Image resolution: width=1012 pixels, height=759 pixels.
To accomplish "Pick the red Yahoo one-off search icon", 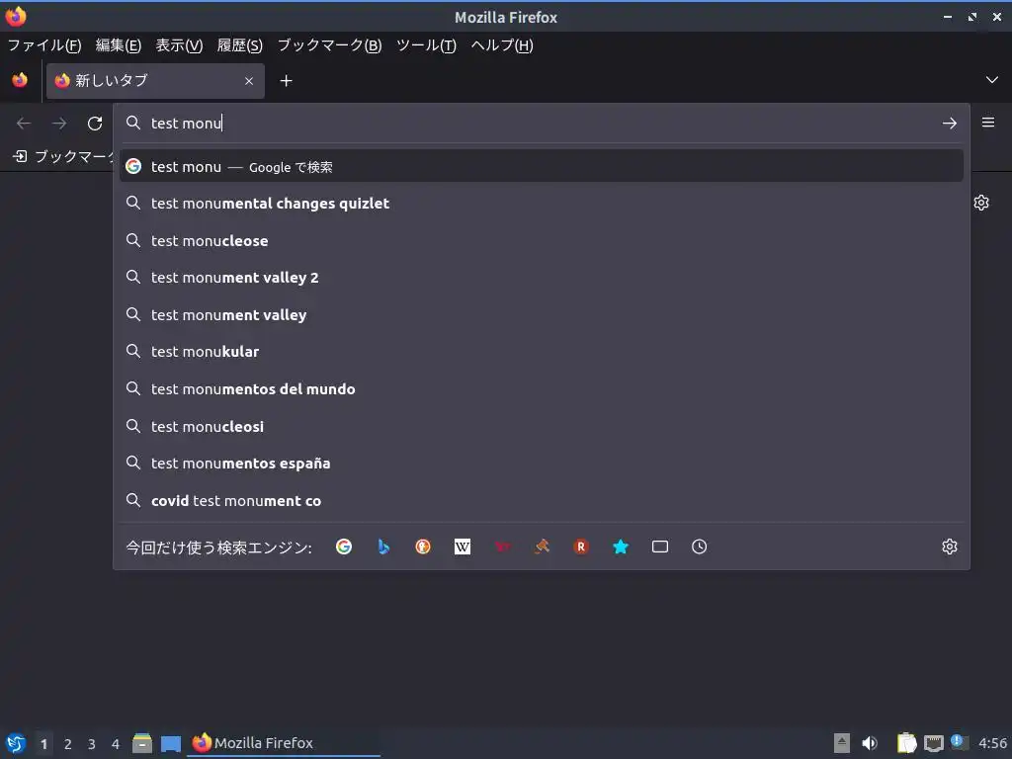I will (x=502, y=547).
